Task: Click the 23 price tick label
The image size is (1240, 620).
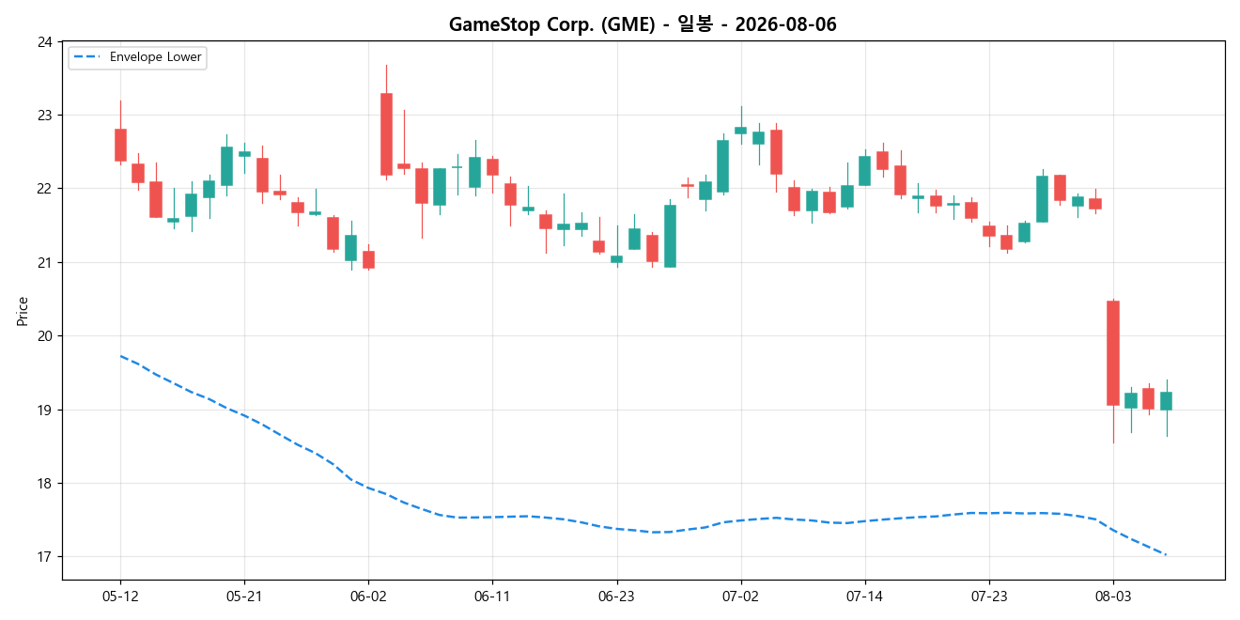Action: 46,116
